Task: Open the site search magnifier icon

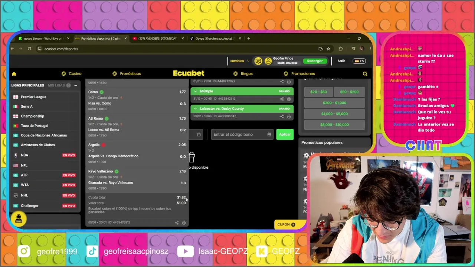Action: coord(365,74)
